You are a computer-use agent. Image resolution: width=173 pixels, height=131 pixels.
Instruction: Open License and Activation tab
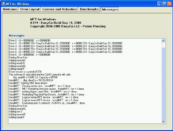pyautogui.click(x=60, y=9)
